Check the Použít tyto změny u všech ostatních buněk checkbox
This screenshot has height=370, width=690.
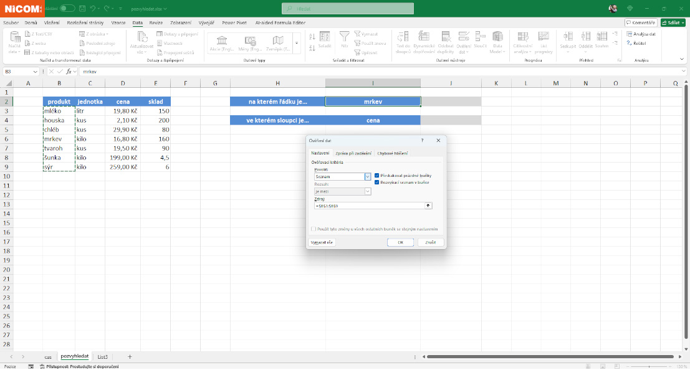(x=314, y=229)
